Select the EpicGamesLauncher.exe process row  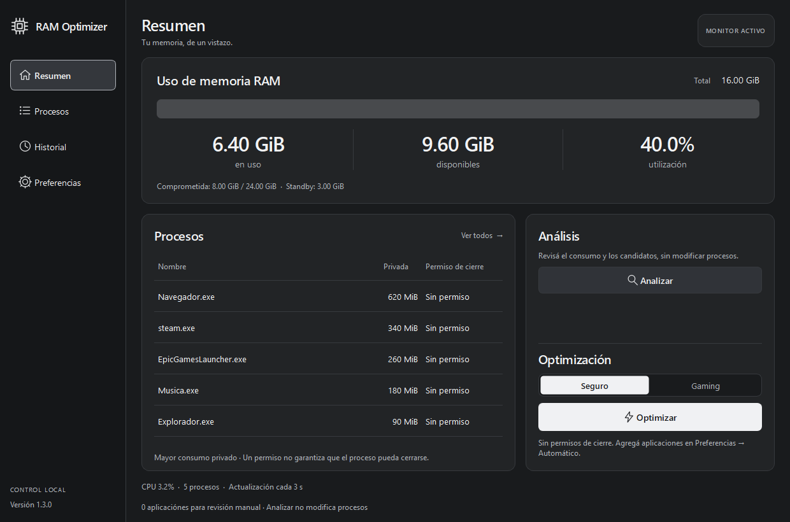pyautogui.click(x=328, y=359)
